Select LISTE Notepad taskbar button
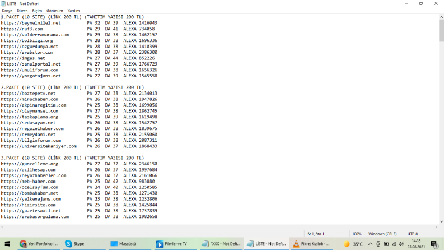Viewport: 444px width, 250px height. click(x=266, y=244)
